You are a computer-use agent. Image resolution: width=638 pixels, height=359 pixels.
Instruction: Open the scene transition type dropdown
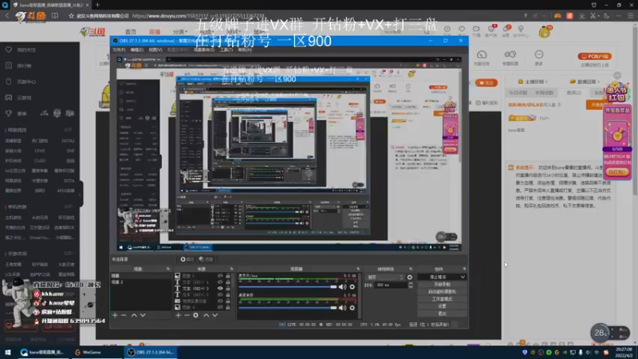pyautogui.click(x=385, y=277)
